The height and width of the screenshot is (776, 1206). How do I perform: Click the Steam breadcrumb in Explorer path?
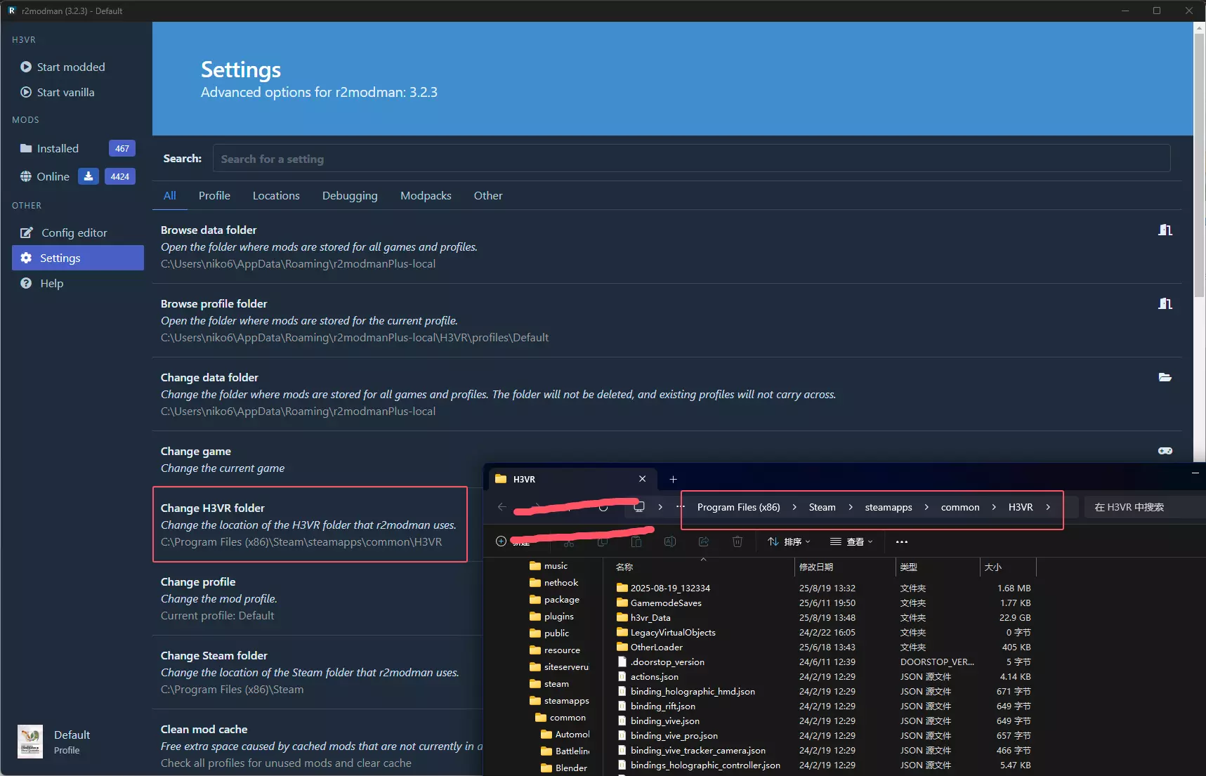(822, 507)
